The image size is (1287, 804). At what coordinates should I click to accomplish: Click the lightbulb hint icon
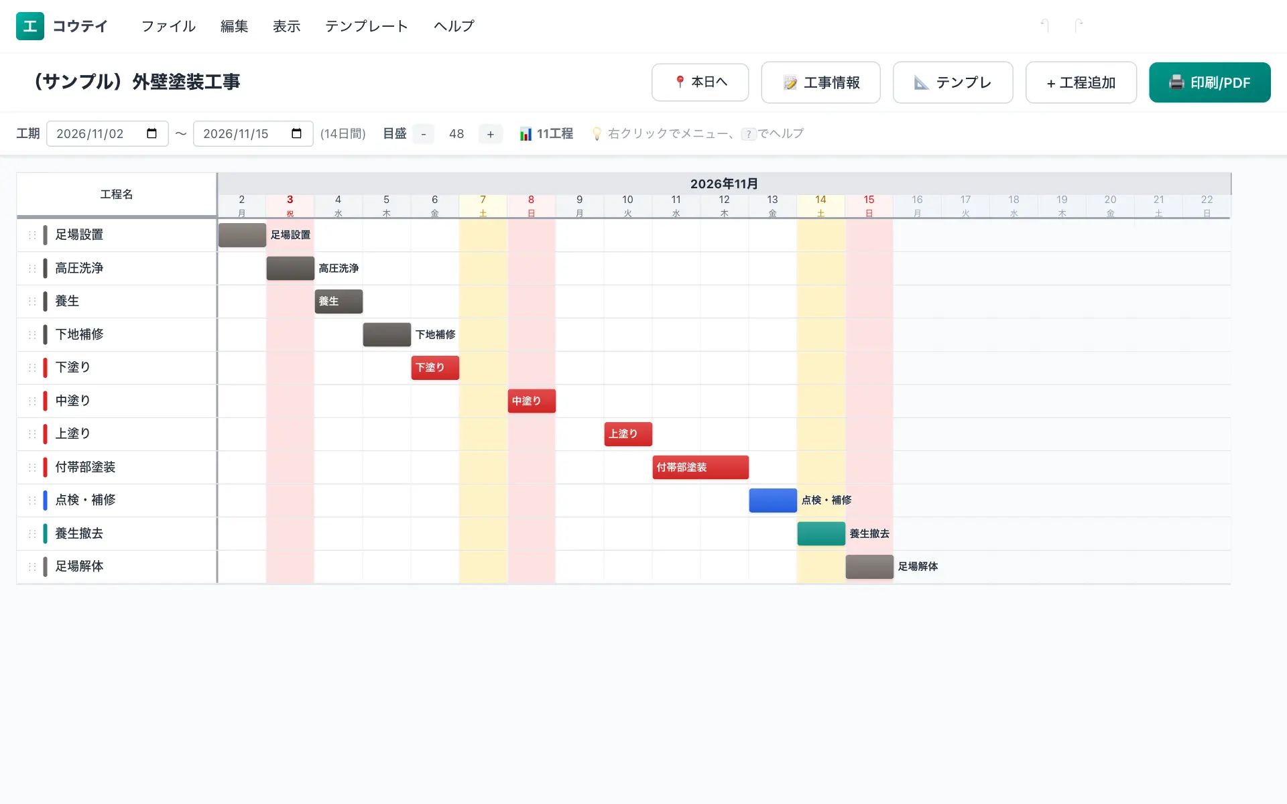click(x=597, y=134)
